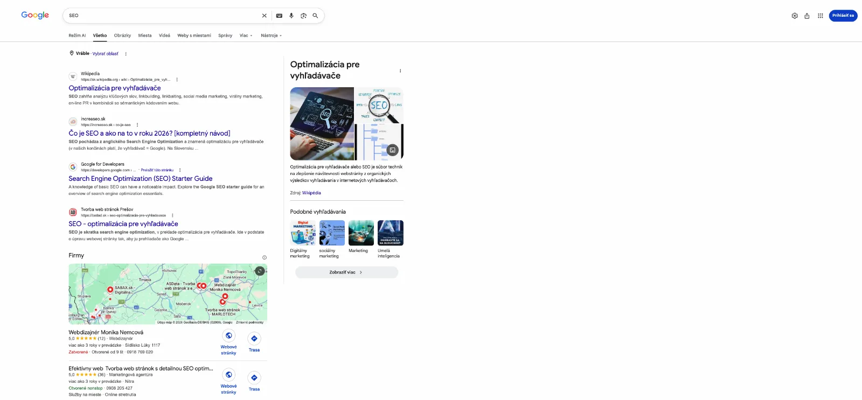
Task: Click the increaseo.sk favicon
Action: point(73,122)
